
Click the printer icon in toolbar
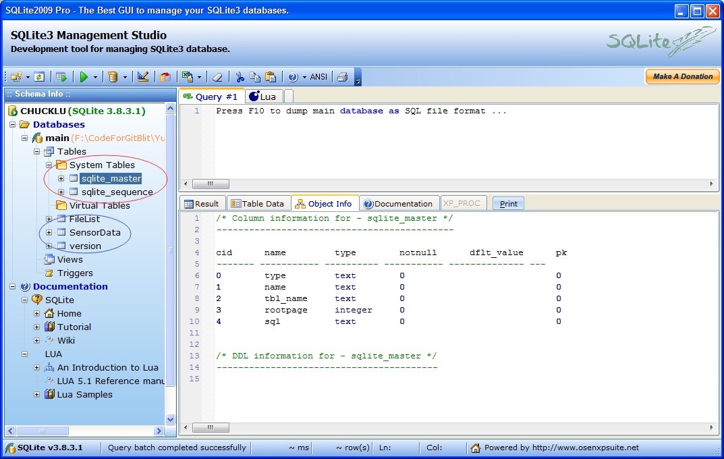(343, 77)
